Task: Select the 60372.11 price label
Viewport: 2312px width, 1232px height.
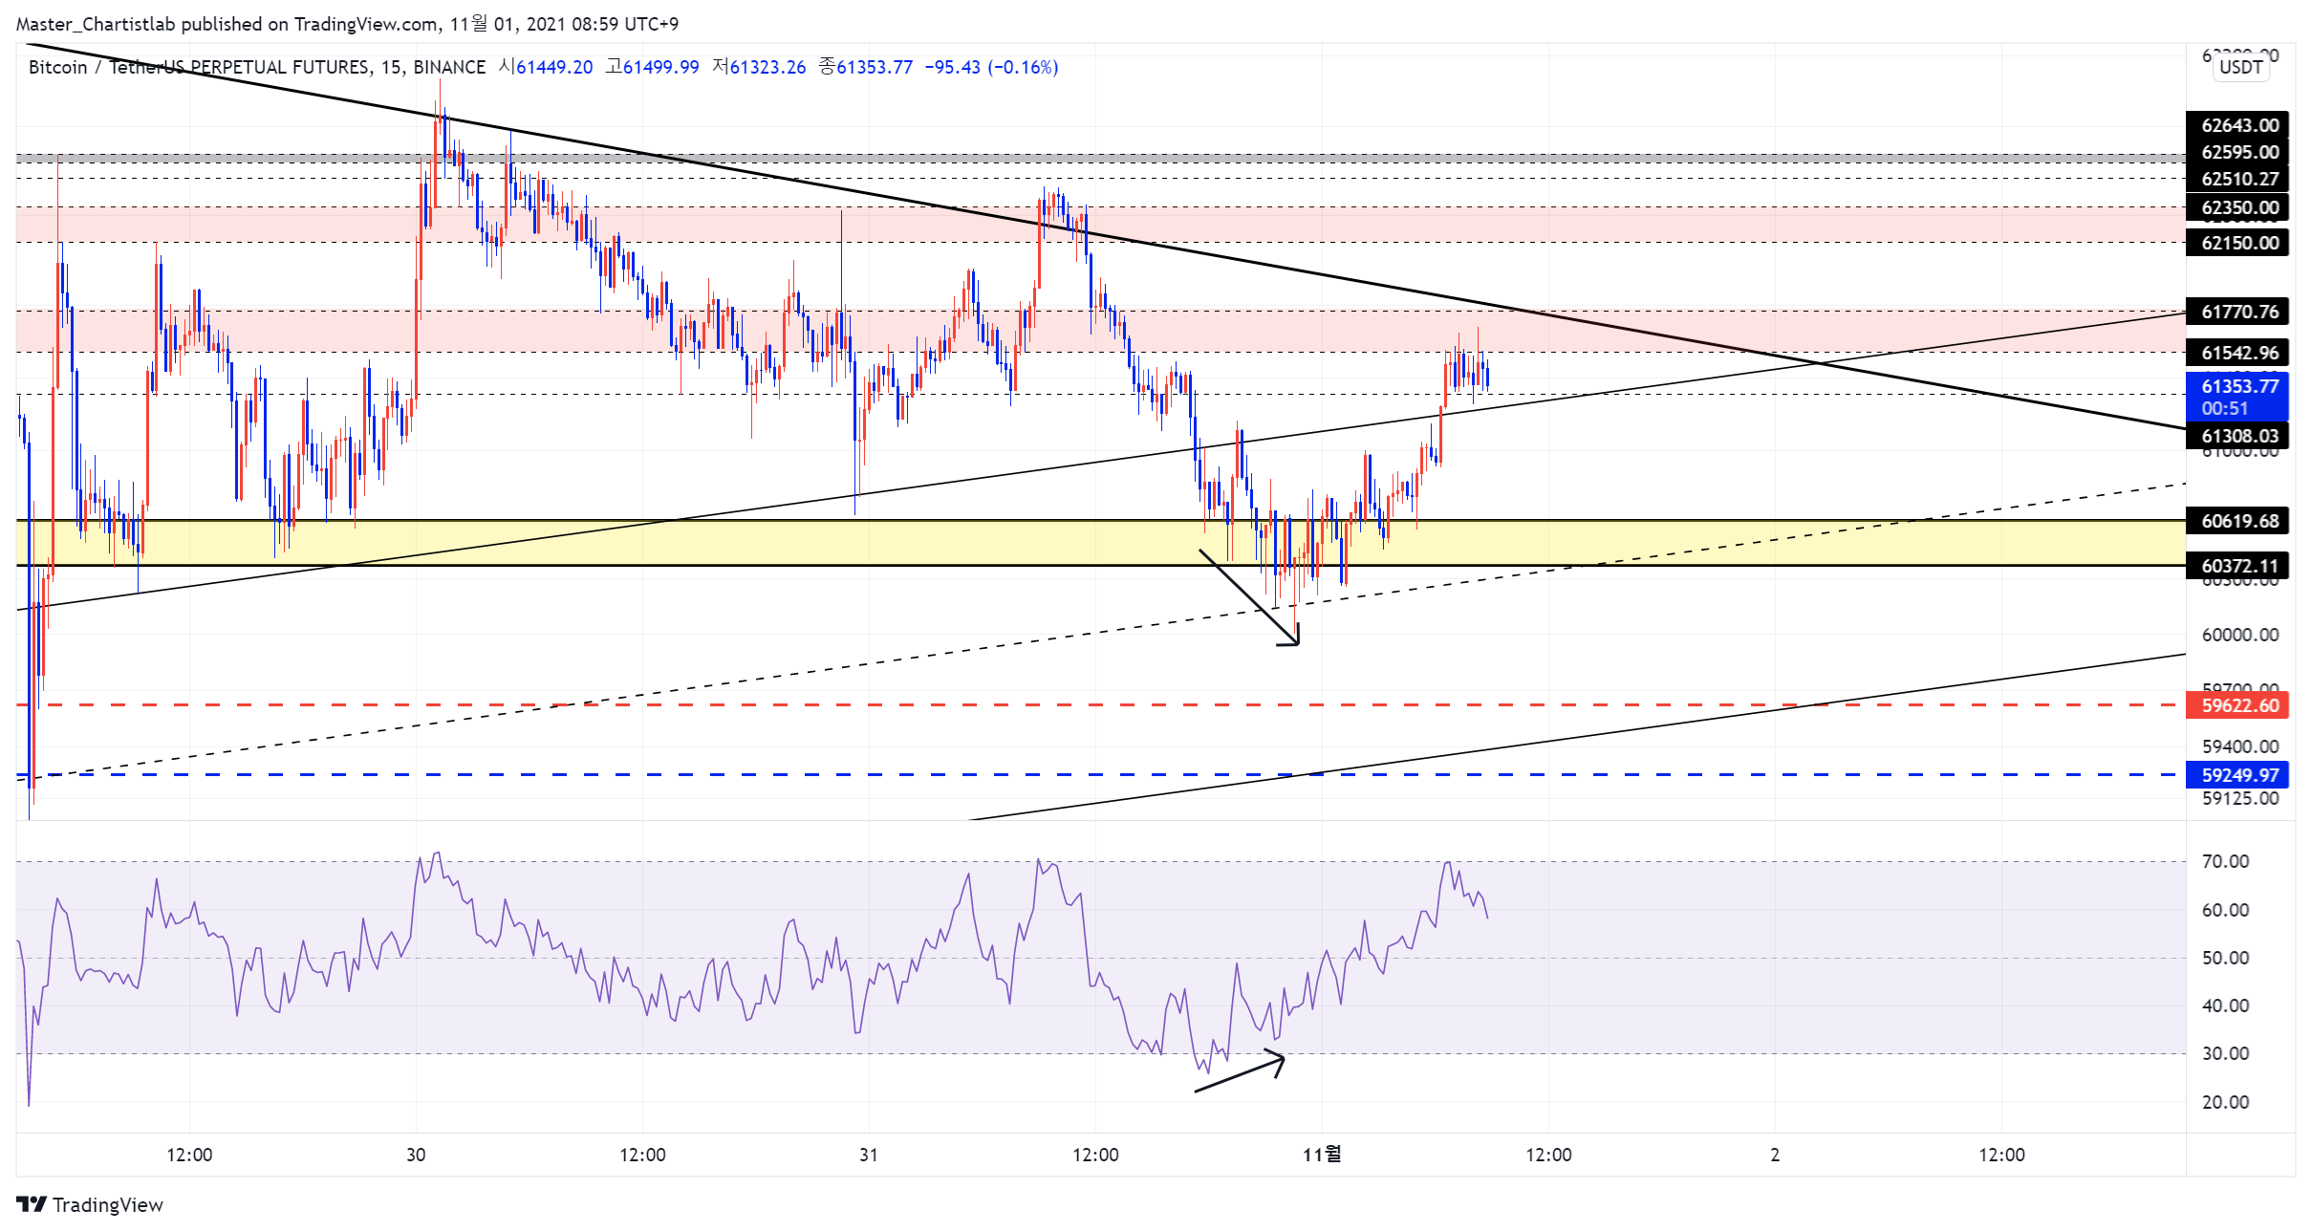Action: (x=2237, y=566)
